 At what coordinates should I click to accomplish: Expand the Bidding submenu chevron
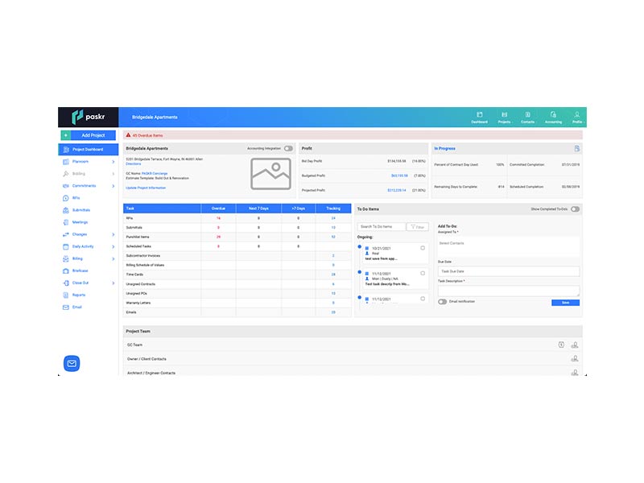coord(113,174)
